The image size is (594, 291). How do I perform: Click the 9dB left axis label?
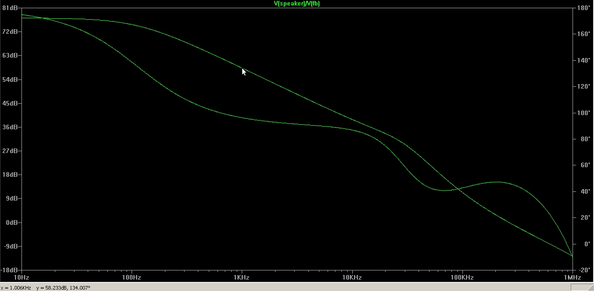[x=11, y=198]
